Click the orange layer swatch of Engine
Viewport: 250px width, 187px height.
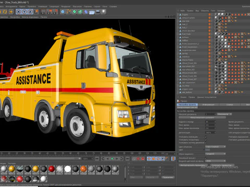pos(209,15)
